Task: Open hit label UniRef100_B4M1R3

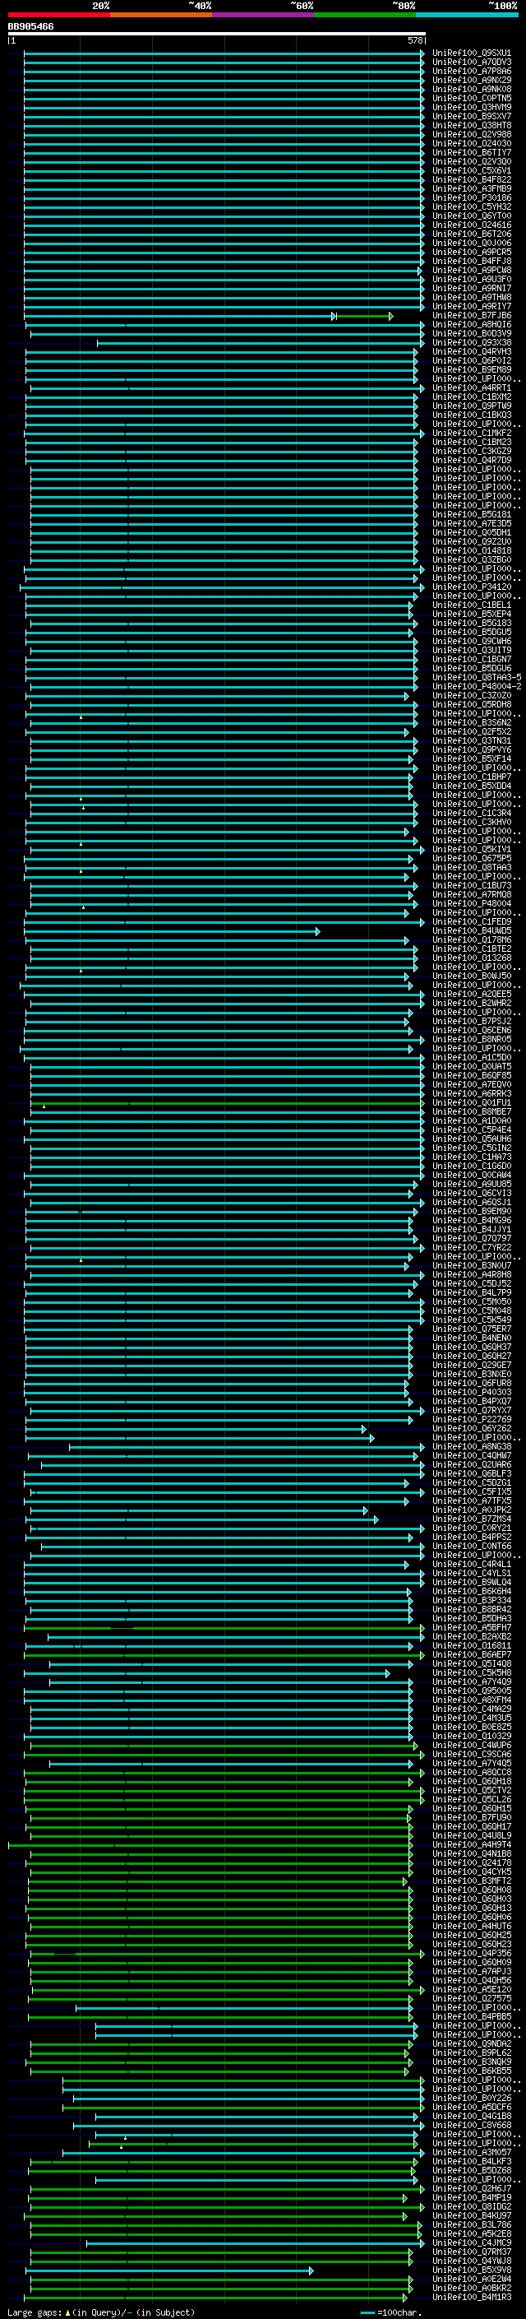Action: (x=471, y=2297)
